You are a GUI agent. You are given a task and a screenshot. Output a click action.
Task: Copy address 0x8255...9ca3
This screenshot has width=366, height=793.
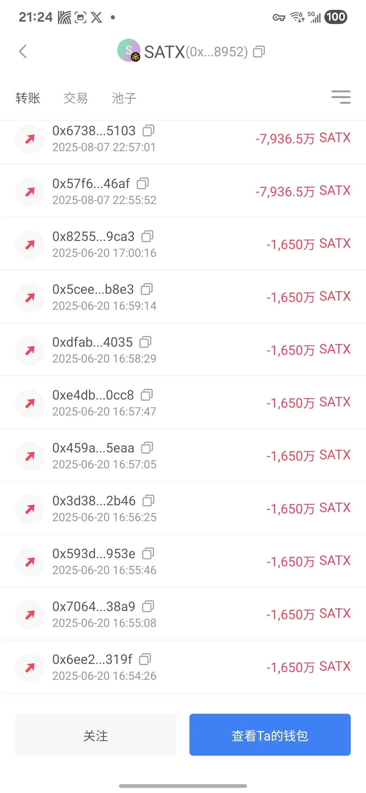(x=147, y=236)
